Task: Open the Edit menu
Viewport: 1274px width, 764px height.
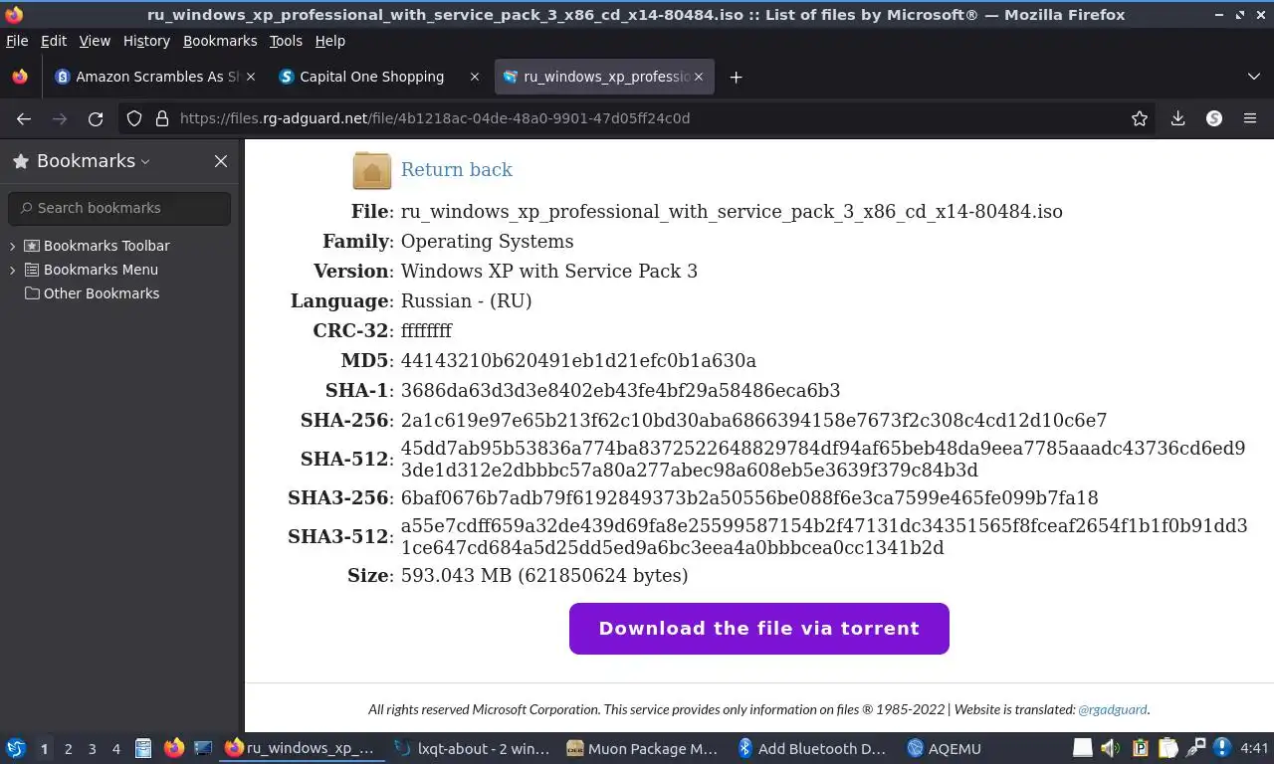Action: (54, 41)
